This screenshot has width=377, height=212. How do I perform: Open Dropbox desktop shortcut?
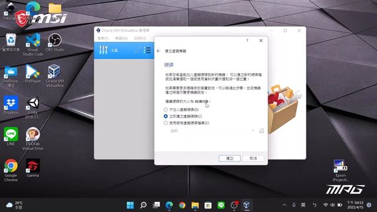tap(11, 105)
